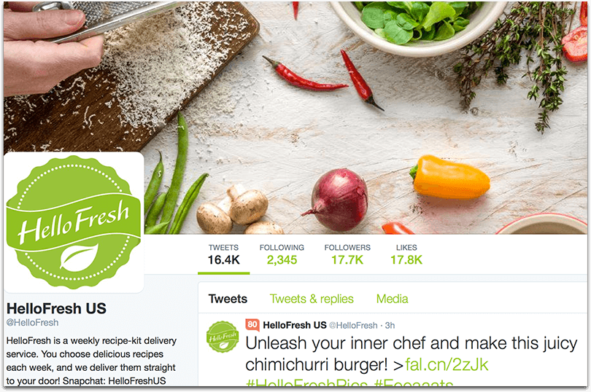Switch to the Media tab

(x=392, y=299)
